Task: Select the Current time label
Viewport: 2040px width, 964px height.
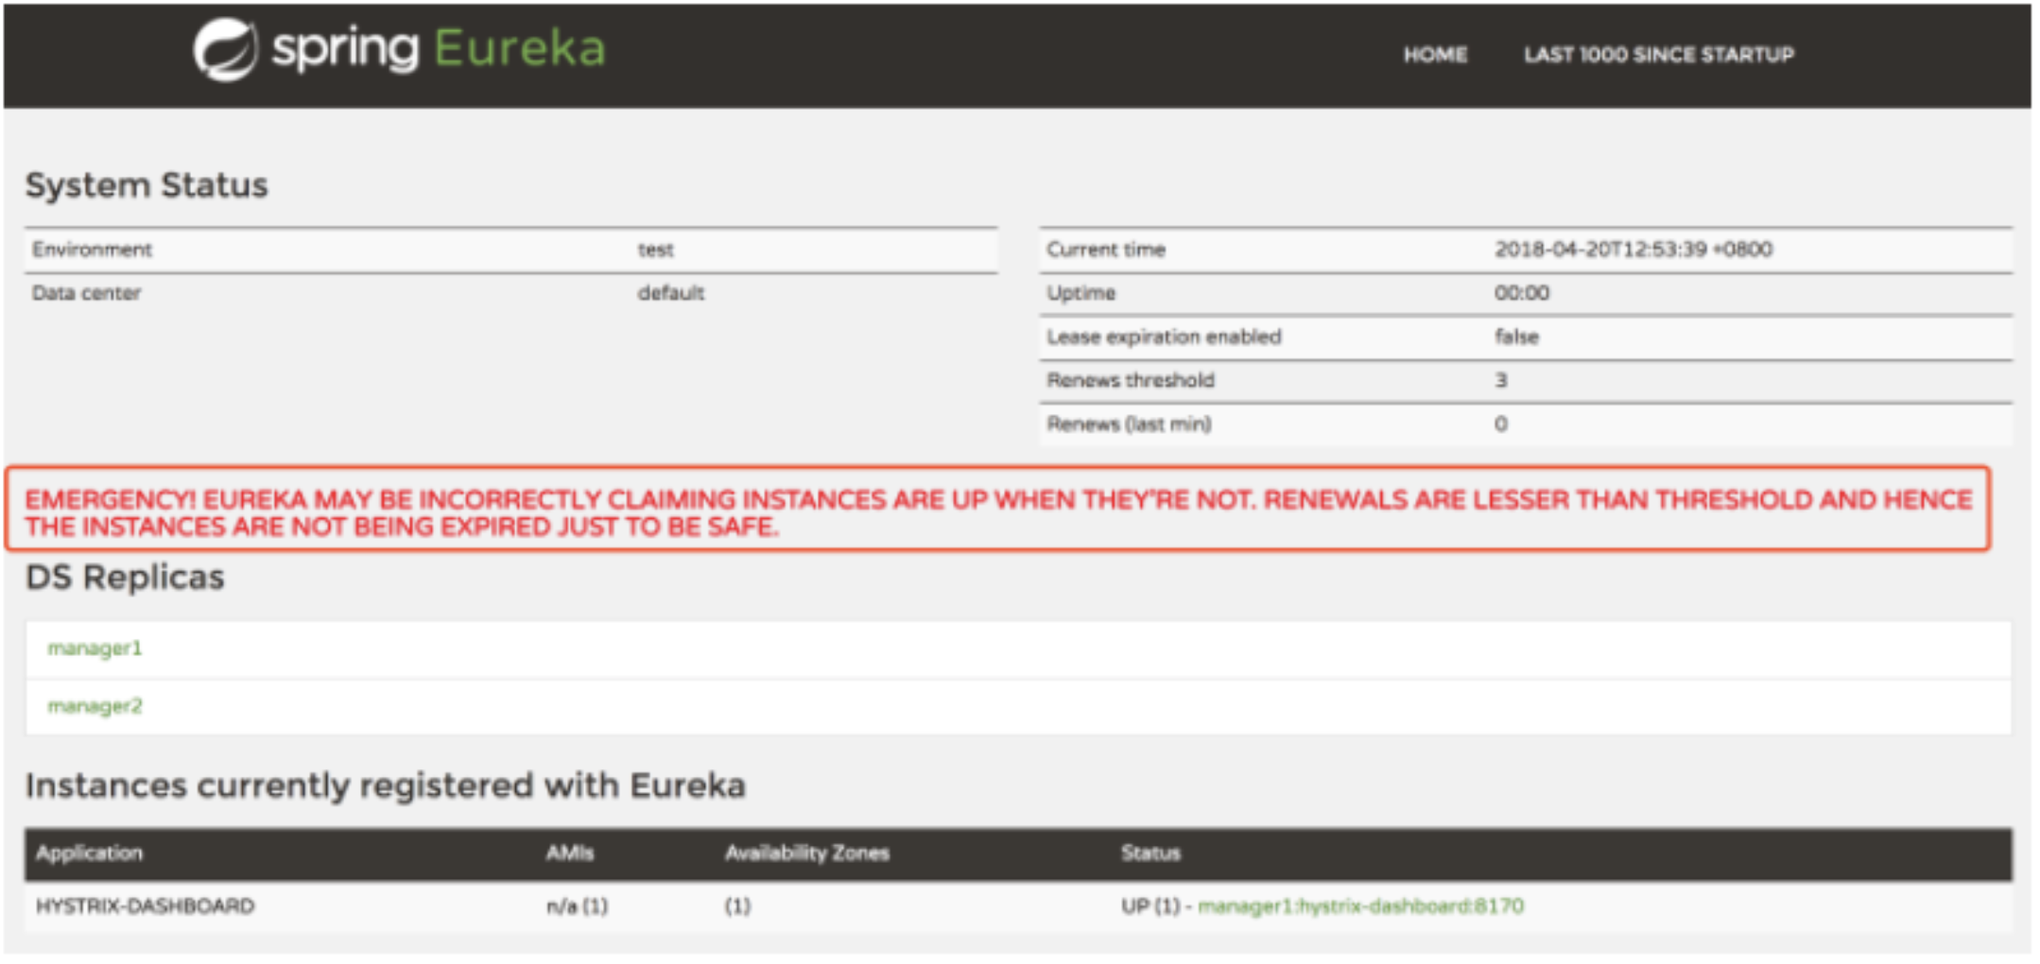Action: [1105, 250]
